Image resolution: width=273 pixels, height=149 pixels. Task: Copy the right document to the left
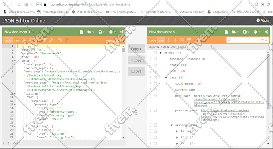pos(136,60)
